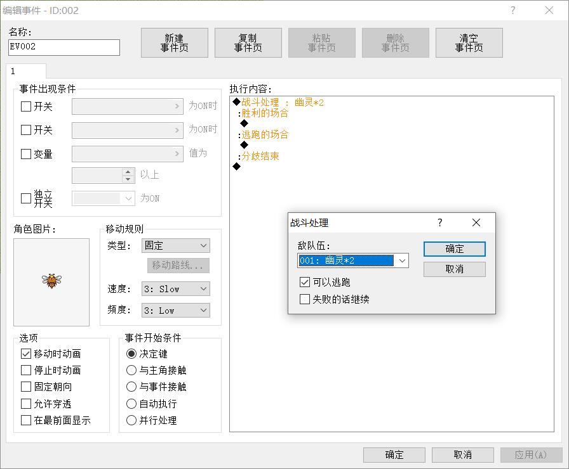Open the 速度 dropdown showing 3: Slow

point(176,288)
